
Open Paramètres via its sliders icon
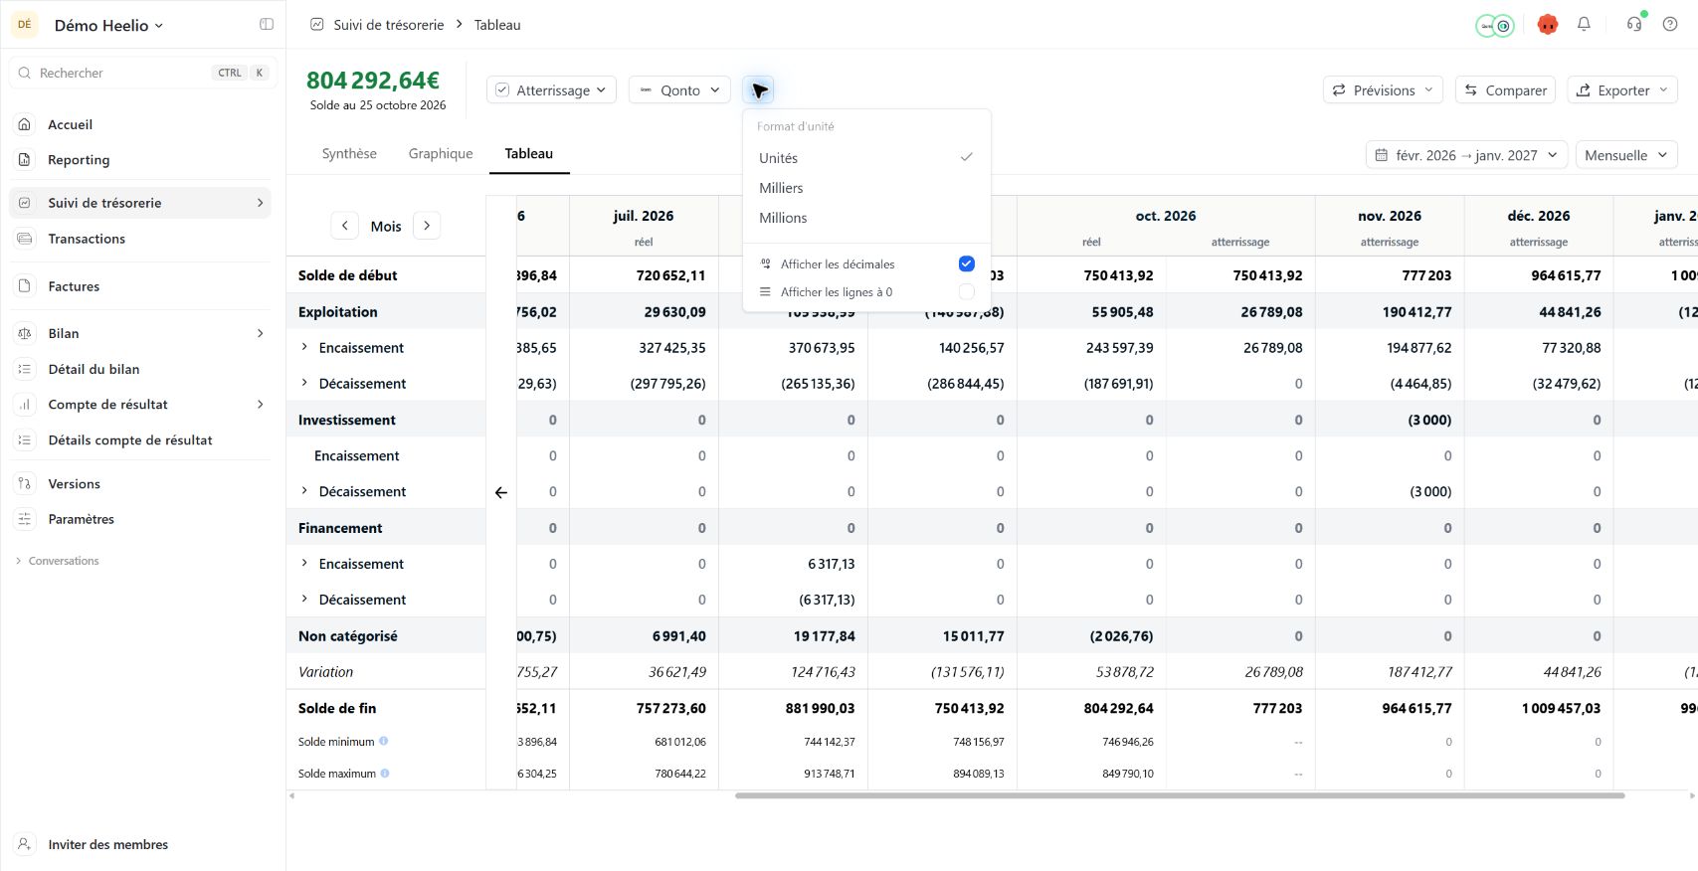pyautogui.click(x=25, y=519)
